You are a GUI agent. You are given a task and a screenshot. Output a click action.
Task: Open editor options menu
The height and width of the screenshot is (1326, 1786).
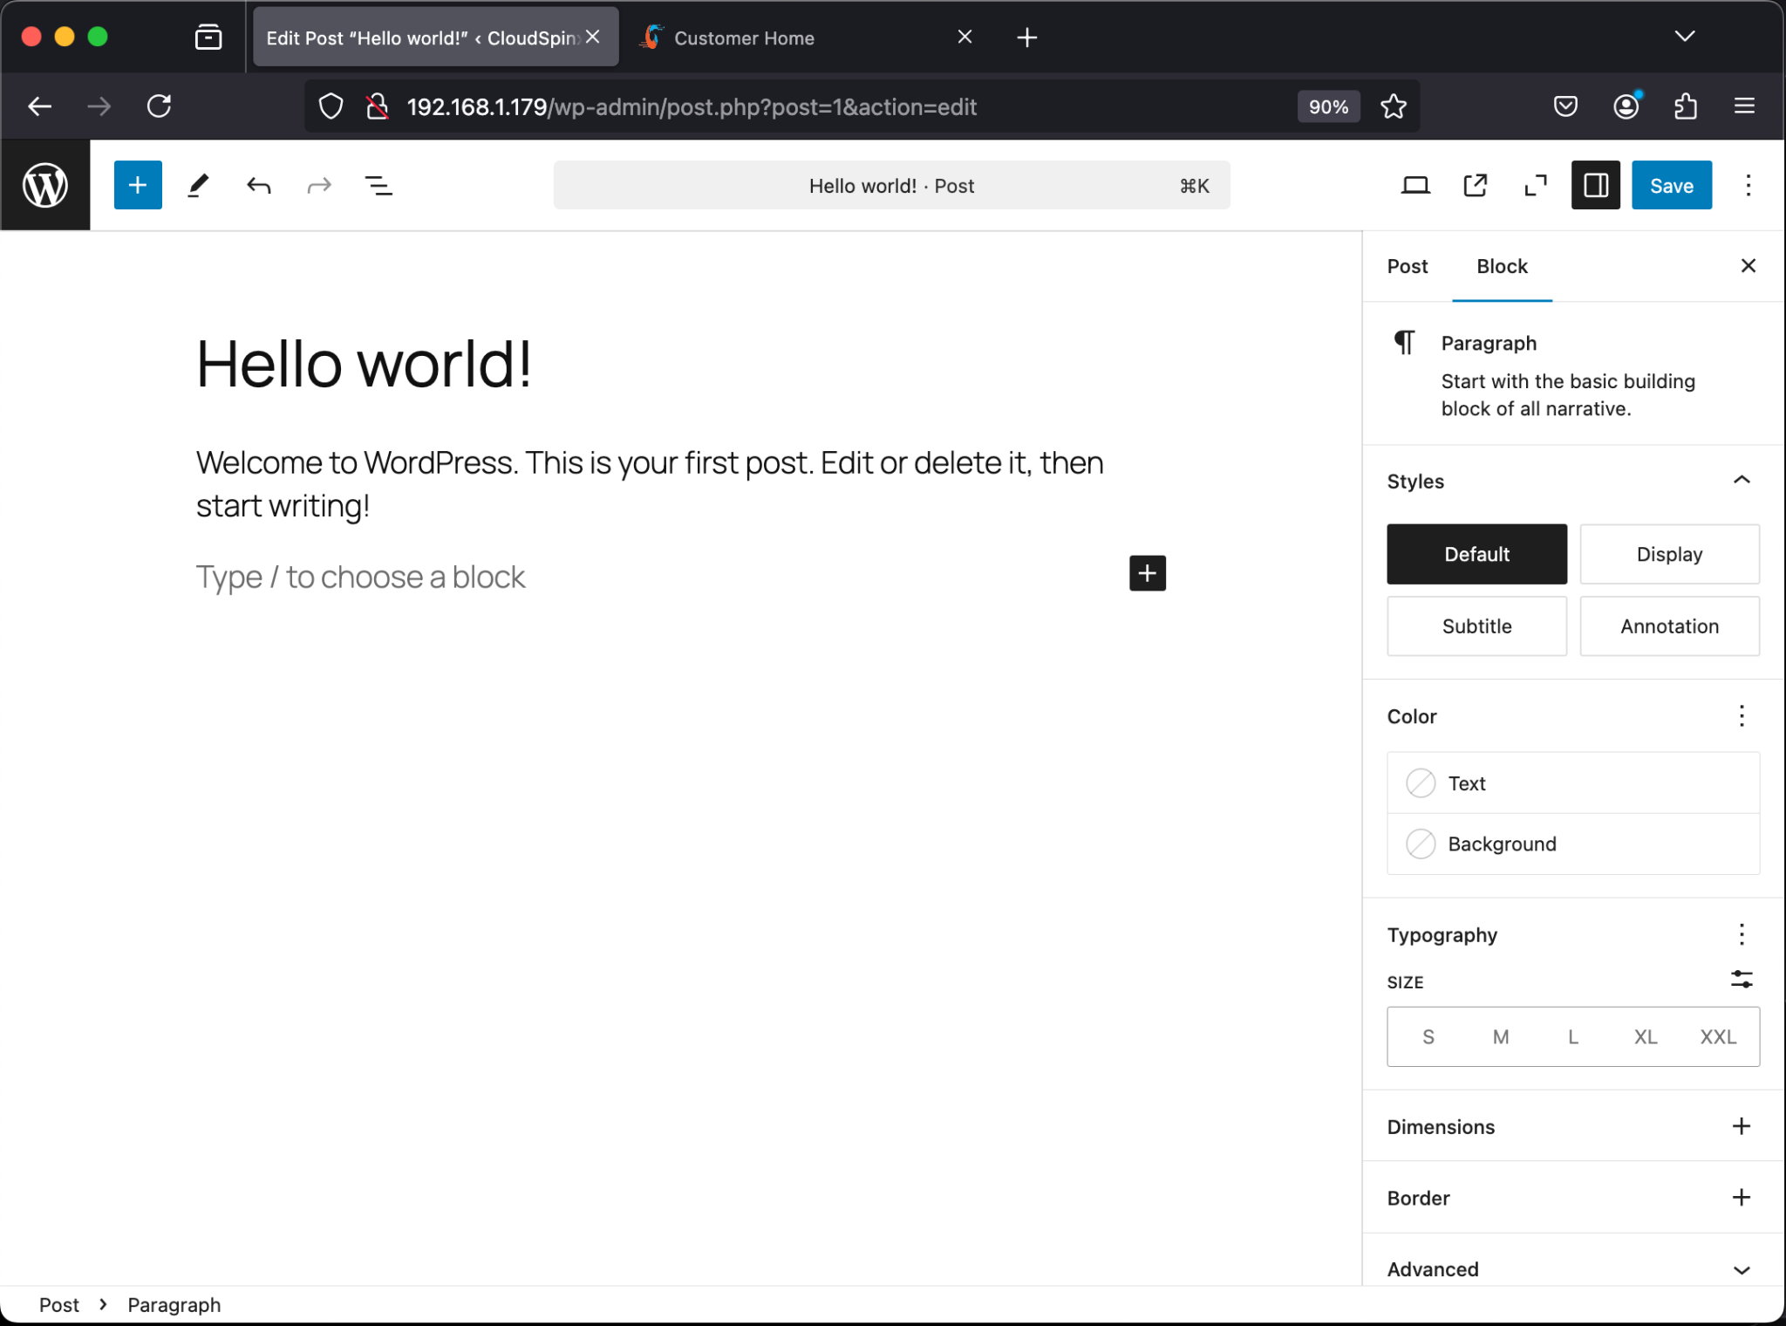pyautogui.click(x=1749, y=185)
